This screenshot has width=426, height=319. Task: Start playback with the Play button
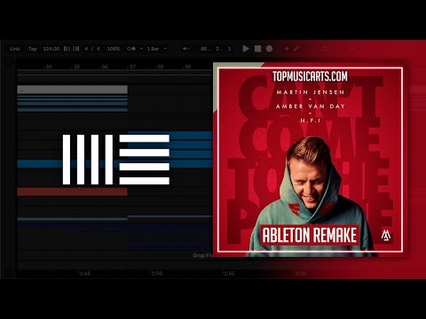point(246,49)
